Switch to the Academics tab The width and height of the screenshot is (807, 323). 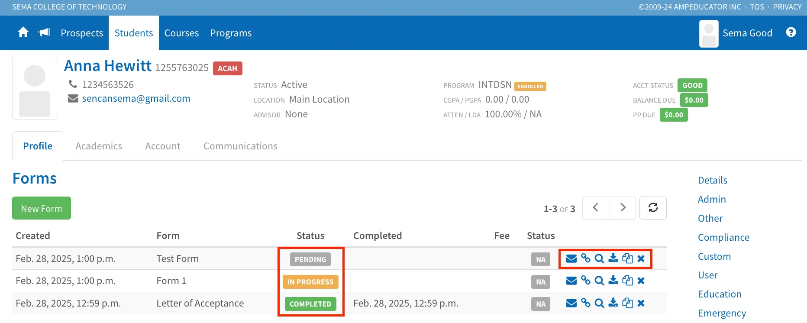(99, 146)
